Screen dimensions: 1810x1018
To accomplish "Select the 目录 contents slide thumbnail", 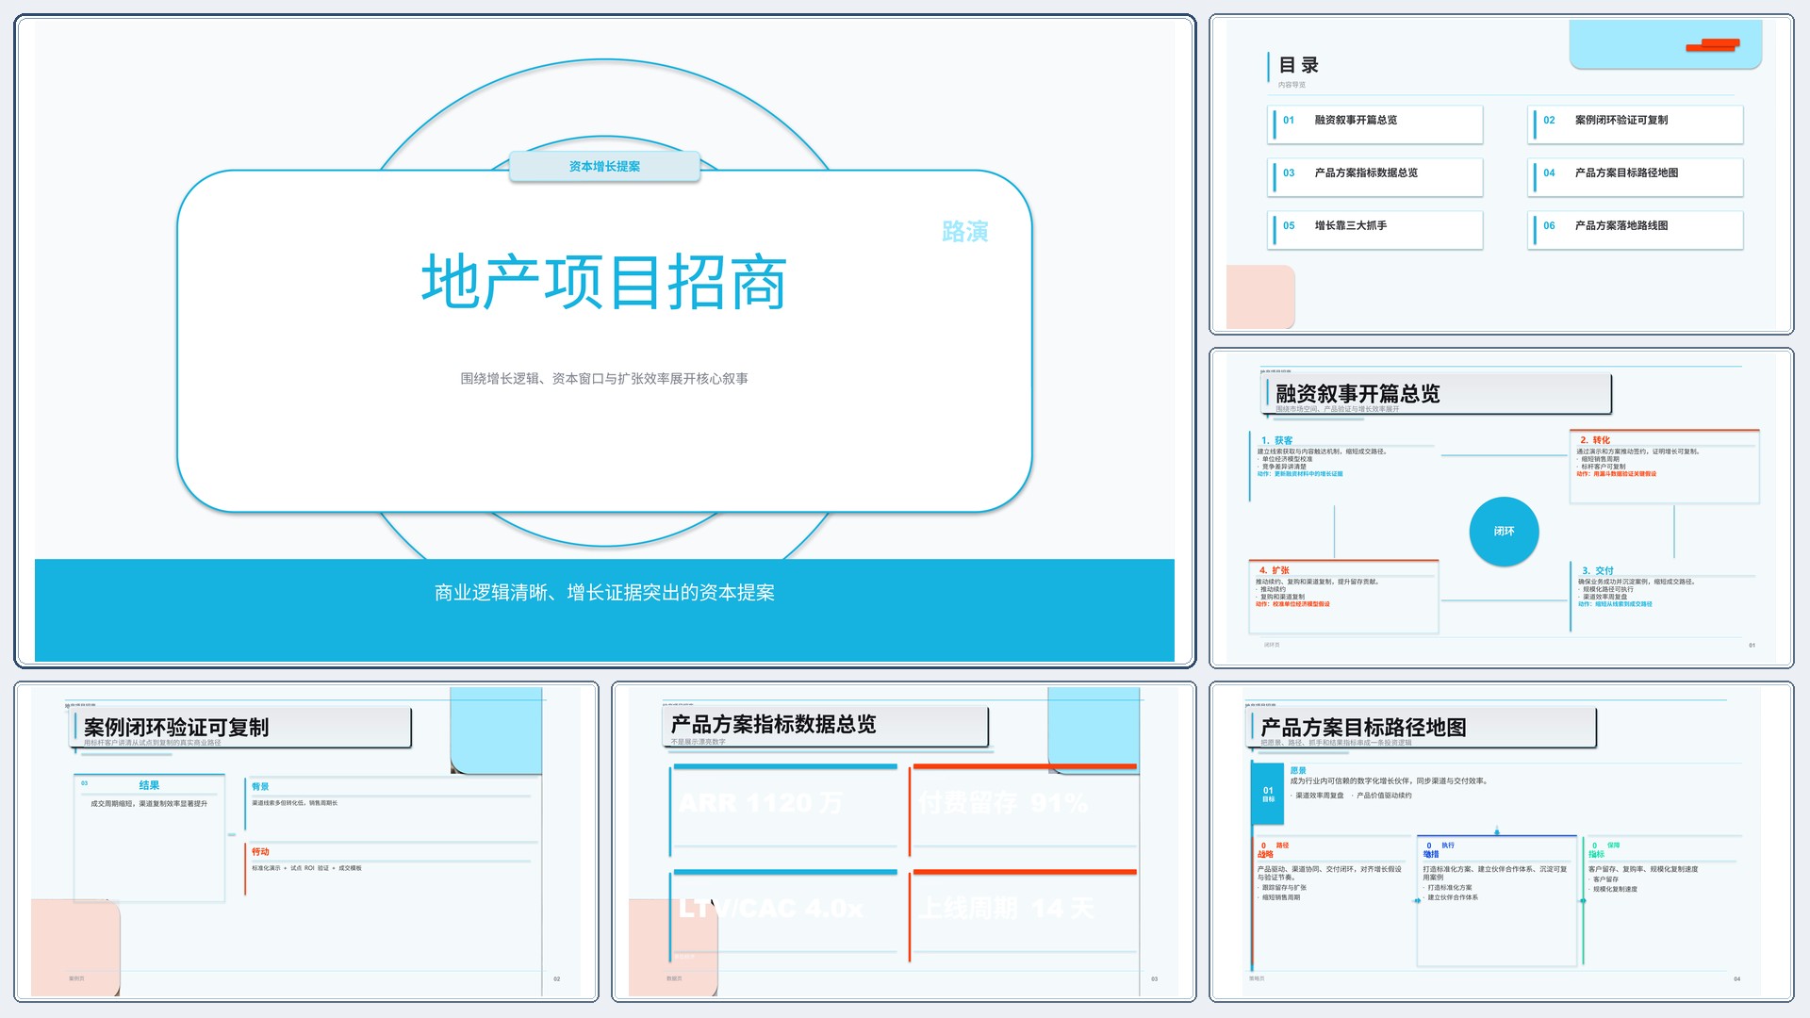I will (x=1501, y=174).
